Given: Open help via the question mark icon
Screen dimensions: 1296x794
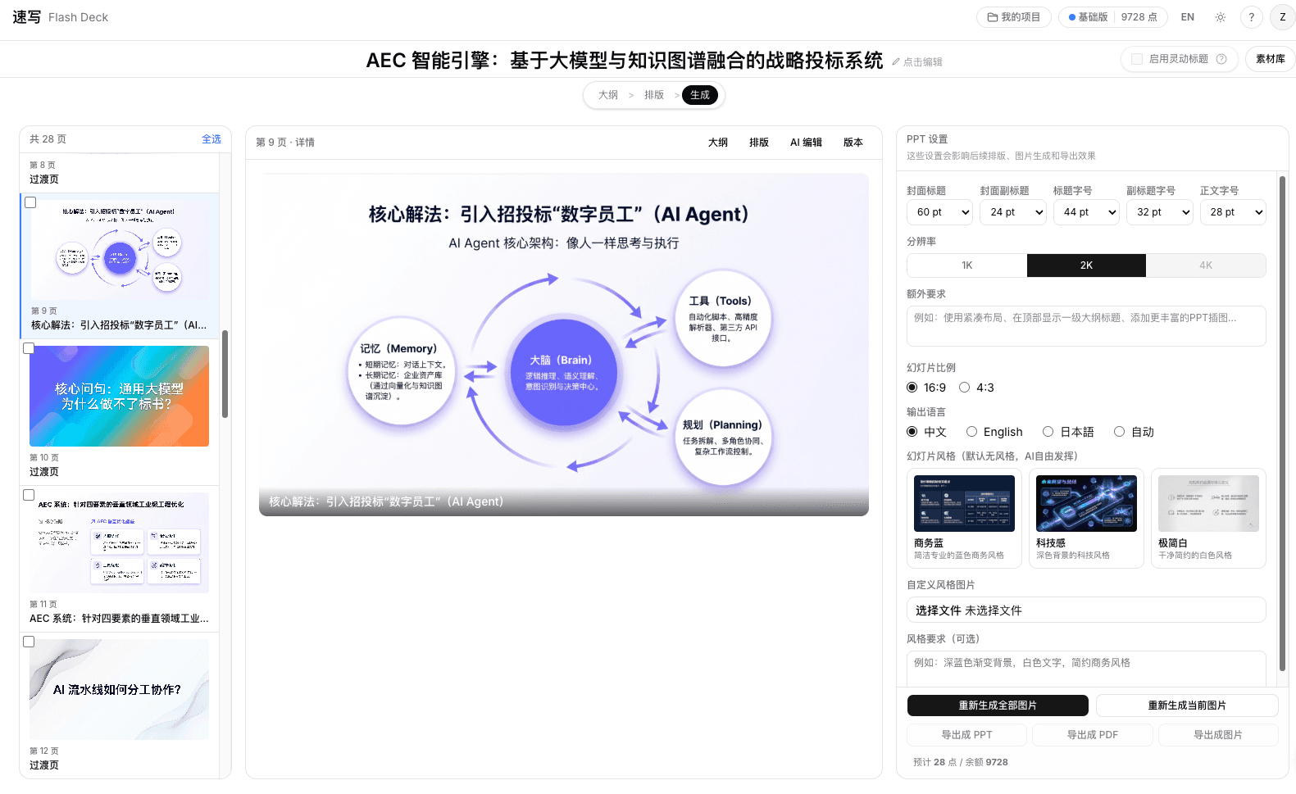Looking at the screenshot, I should tap(1251, 17).
